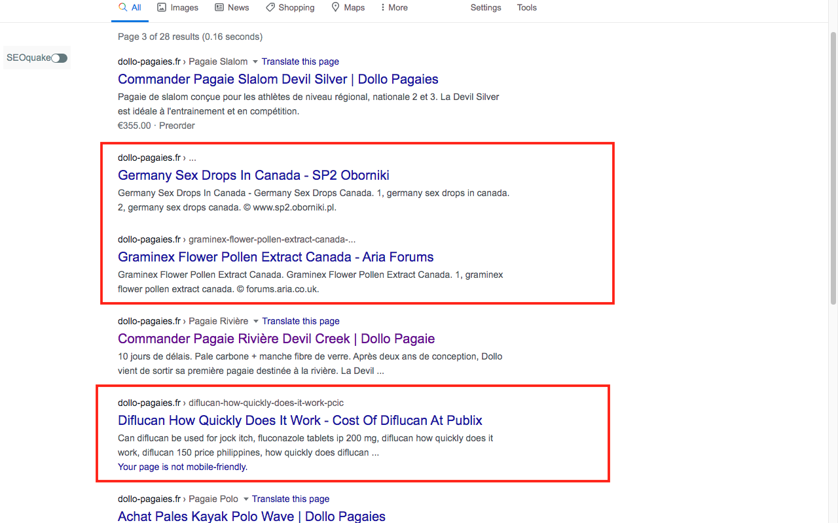Switch to the News tab
838x523 pixels.
click(232, 8)
